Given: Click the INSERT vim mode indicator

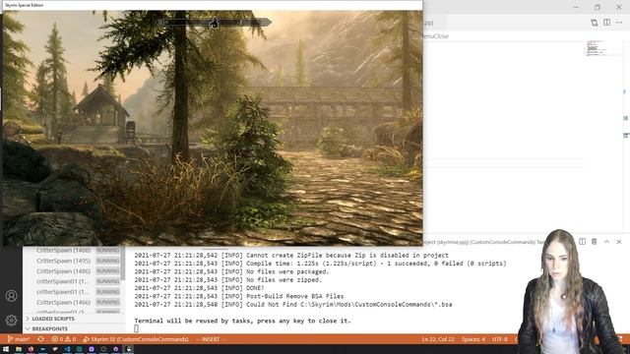Looking at the screenshot, I should (x=211, y=339).
